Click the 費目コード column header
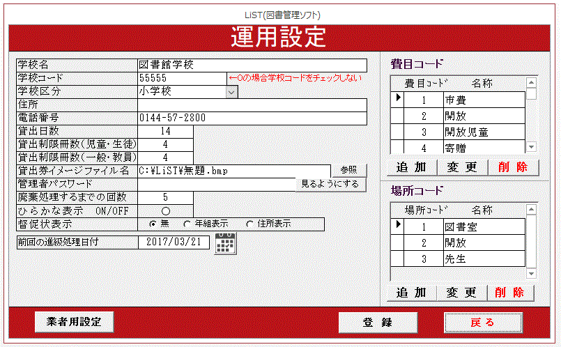This screenshot has width=561, height=347. click(x=426, y=84)
